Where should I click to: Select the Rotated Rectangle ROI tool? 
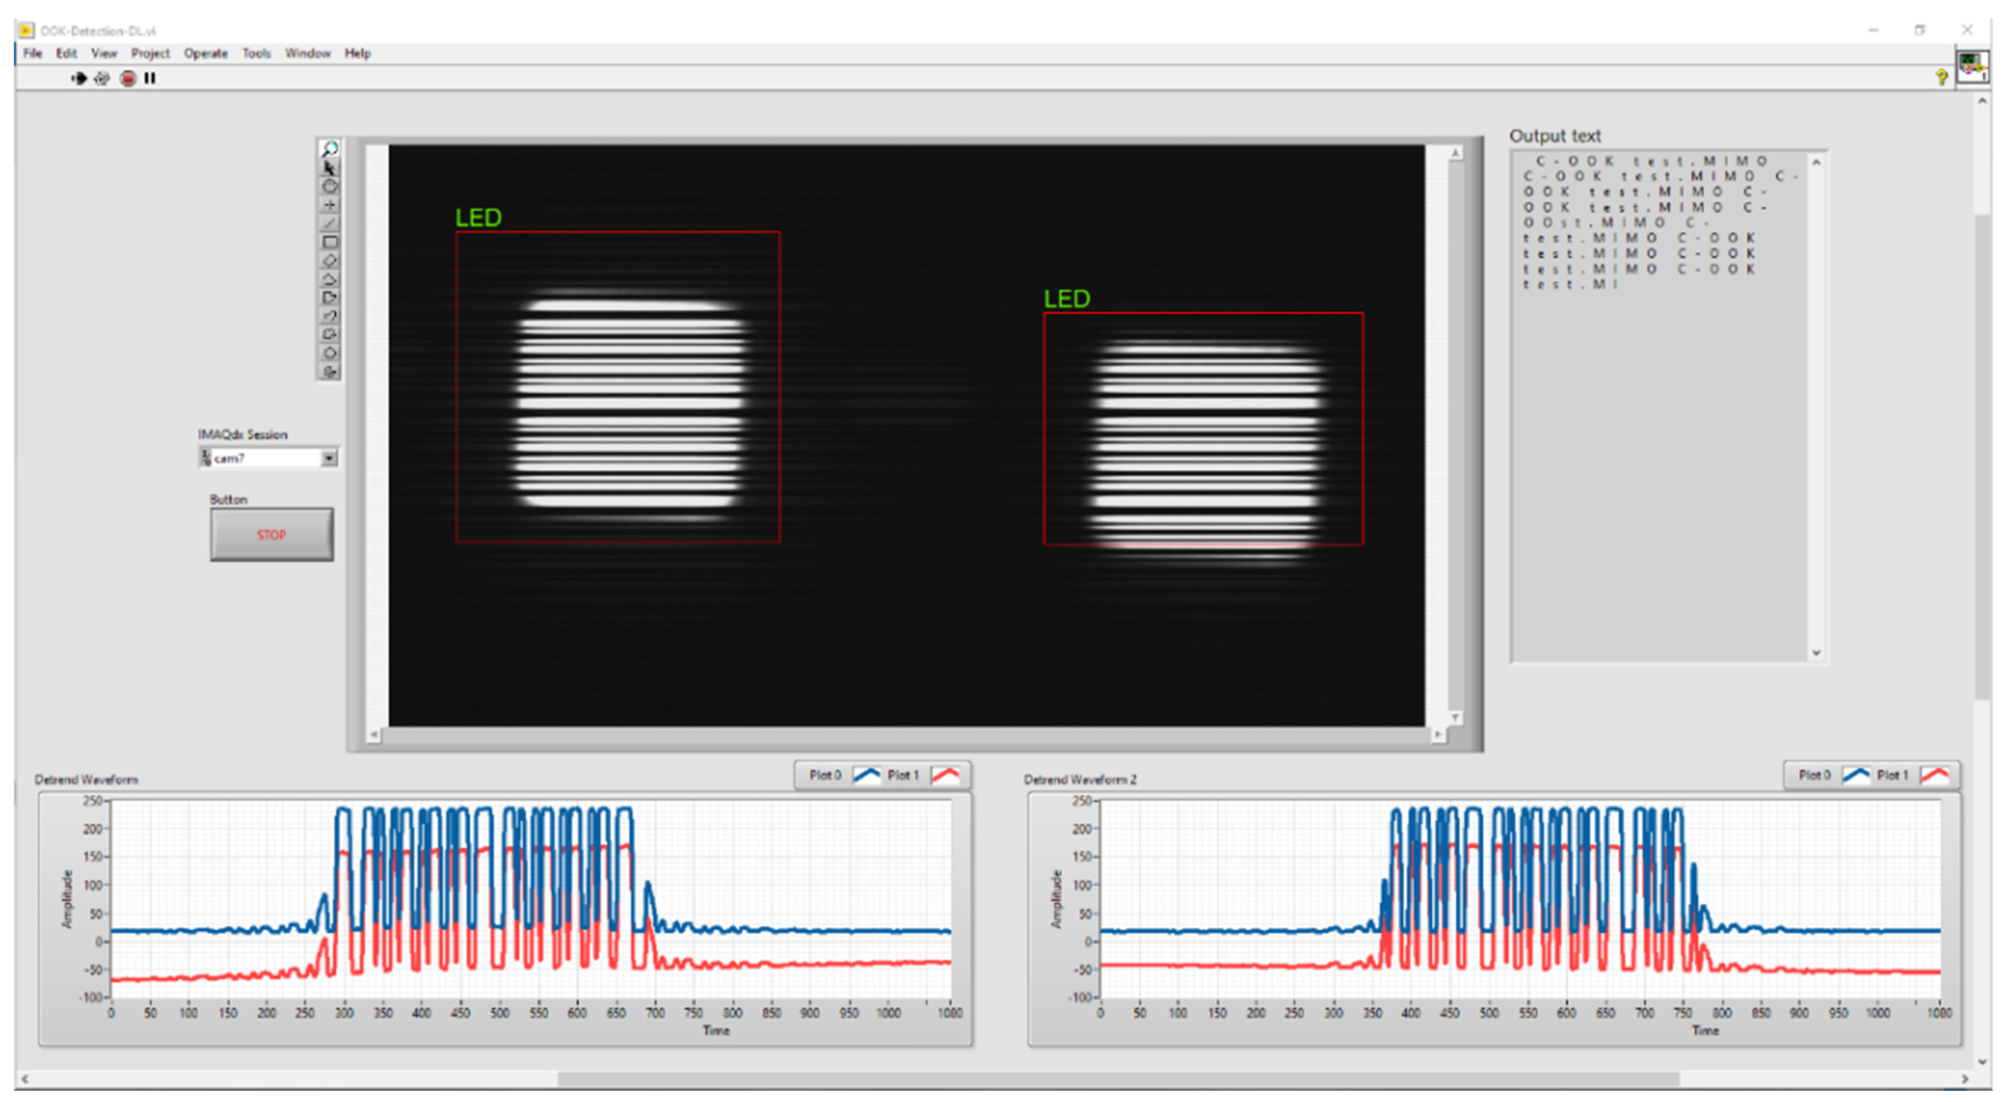329,261
